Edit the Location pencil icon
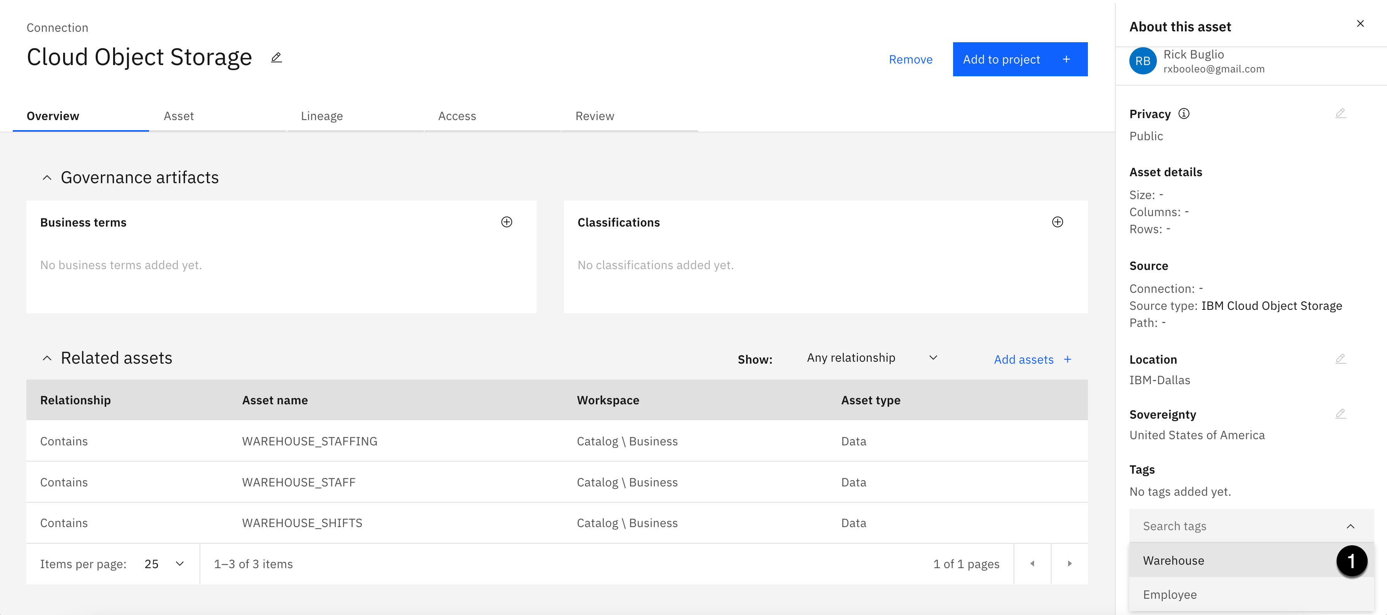1387x615 pixels. pos(1340,359)
